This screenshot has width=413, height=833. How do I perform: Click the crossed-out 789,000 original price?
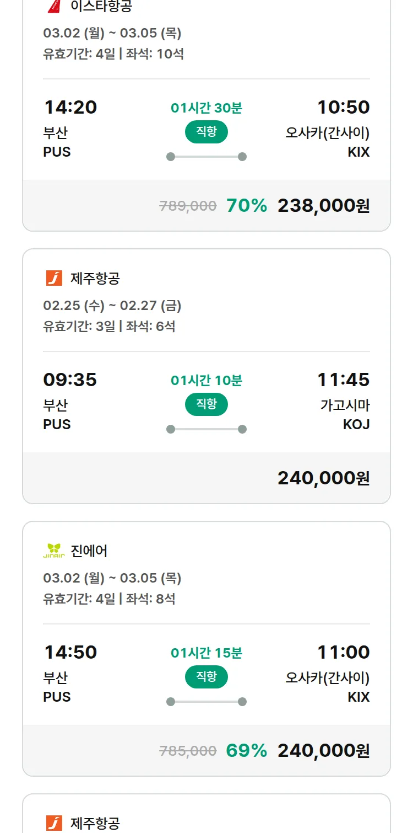point(188,206)
